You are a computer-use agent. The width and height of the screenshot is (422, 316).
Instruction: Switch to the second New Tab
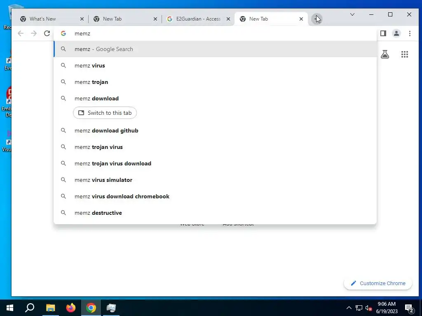pos(125,19)
